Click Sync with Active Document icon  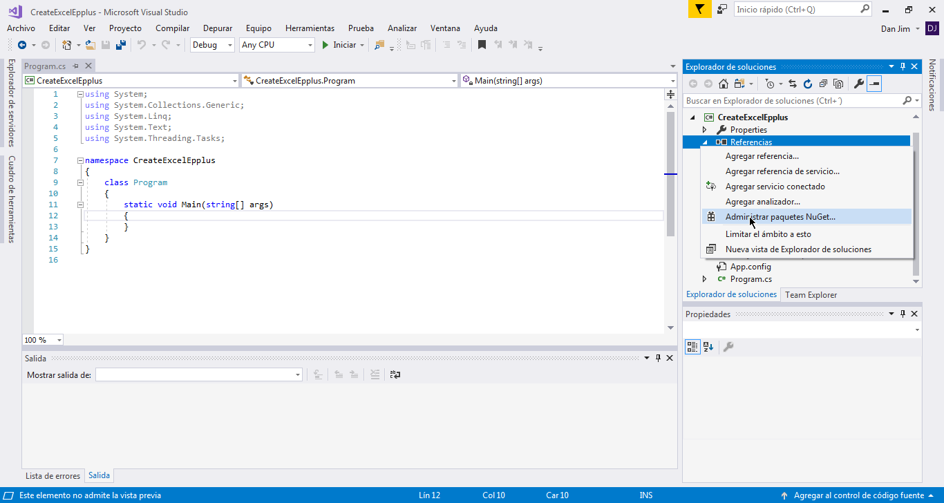click(793, 84)
